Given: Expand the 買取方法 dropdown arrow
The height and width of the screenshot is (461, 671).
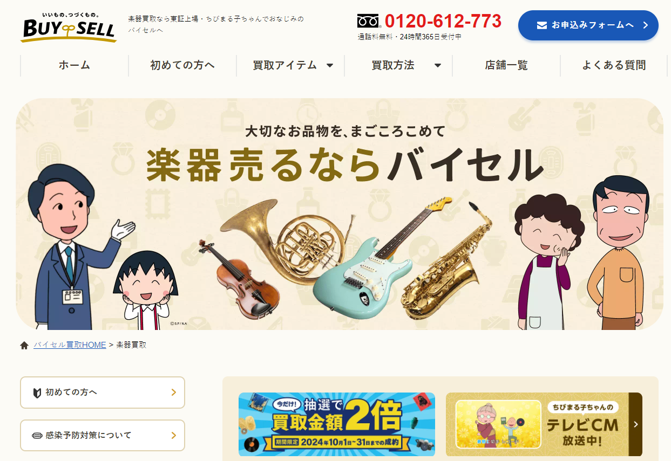Looking at the screenshot, I should 438,66.
